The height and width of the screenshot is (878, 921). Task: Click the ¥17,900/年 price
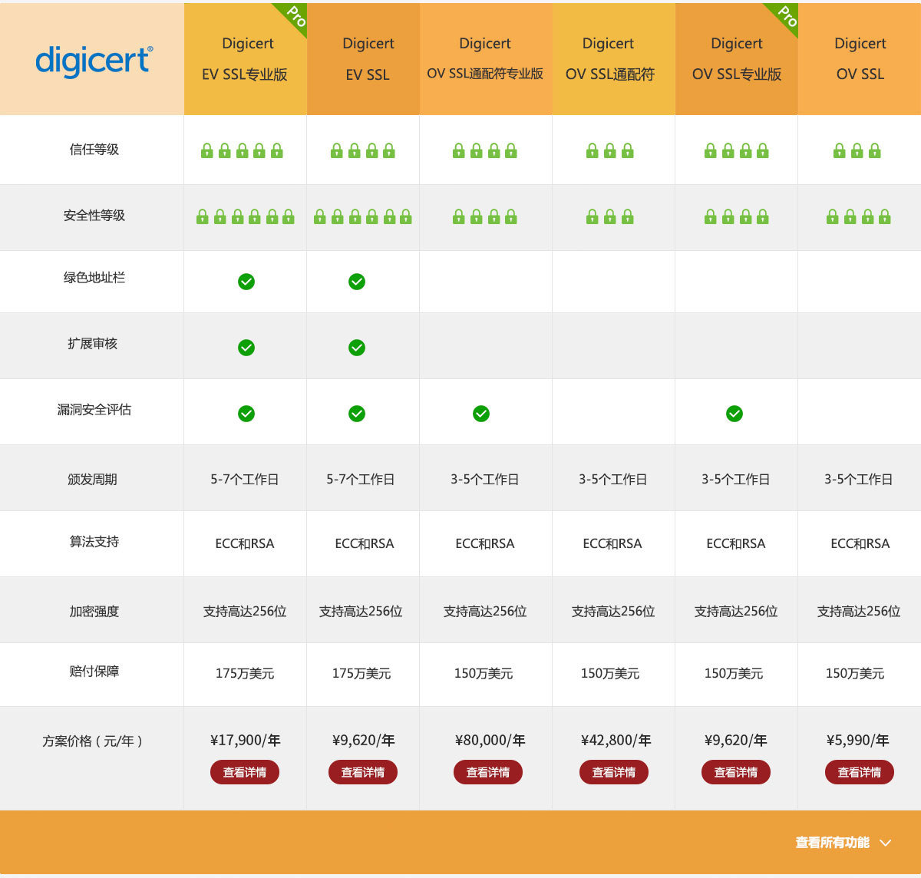click(x=246, y=741)
